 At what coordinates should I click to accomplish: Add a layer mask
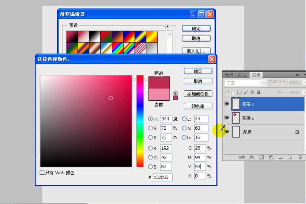(x=261, y=157)
